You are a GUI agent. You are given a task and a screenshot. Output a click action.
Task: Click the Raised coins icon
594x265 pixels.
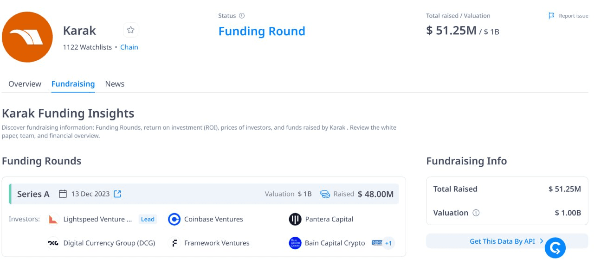point(325,194)
